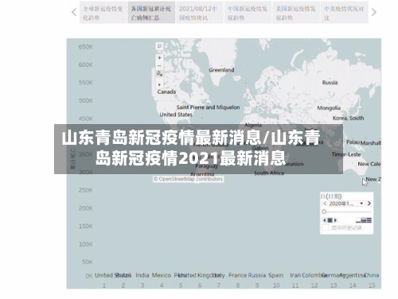The width and height of the screenshot is (398, 299).
Task: Click the date playback slider handle
Action: tap(324, 212)
